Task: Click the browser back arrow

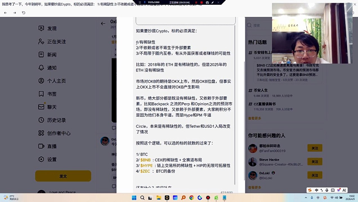Action: (6, 13)
